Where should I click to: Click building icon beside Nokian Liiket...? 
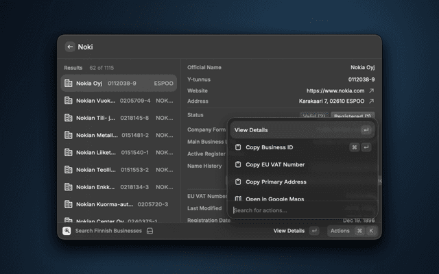point(69,152)
